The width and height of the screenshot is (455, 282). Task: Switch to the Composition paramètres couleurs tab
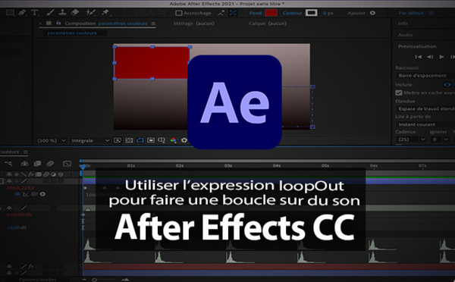(106, 23)
